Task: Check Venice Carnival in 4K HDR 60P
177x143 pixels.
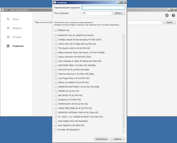Action: (x=56, y=57)
